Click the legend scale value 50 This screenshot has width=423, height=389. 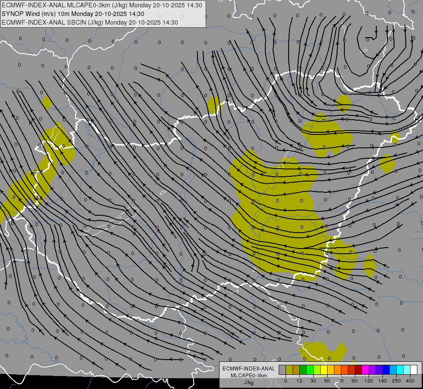pos(327,381)
